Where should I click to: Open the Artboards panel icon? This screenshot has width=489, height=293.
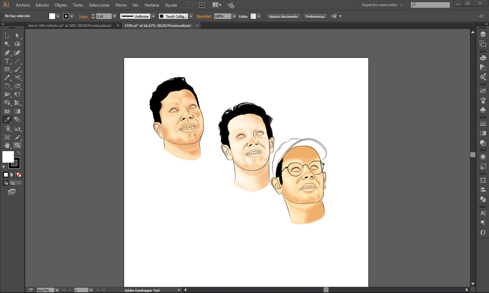[483, 44]
